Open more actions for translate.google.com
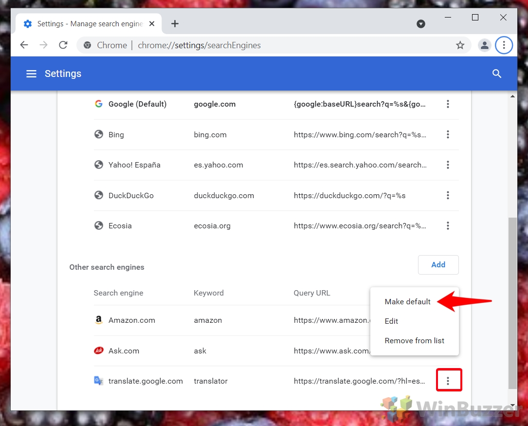 tap(449, 380)
